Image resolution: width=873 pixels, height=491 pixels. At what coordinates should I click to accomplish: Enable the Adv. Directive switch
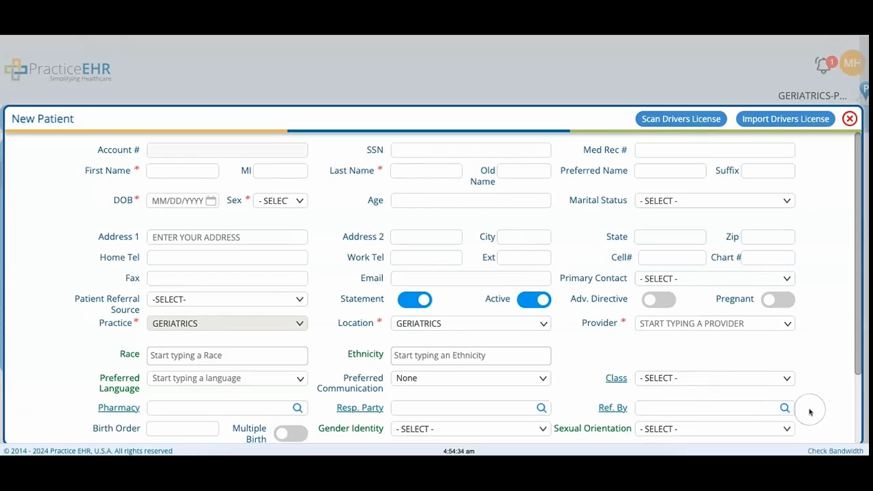659,299
